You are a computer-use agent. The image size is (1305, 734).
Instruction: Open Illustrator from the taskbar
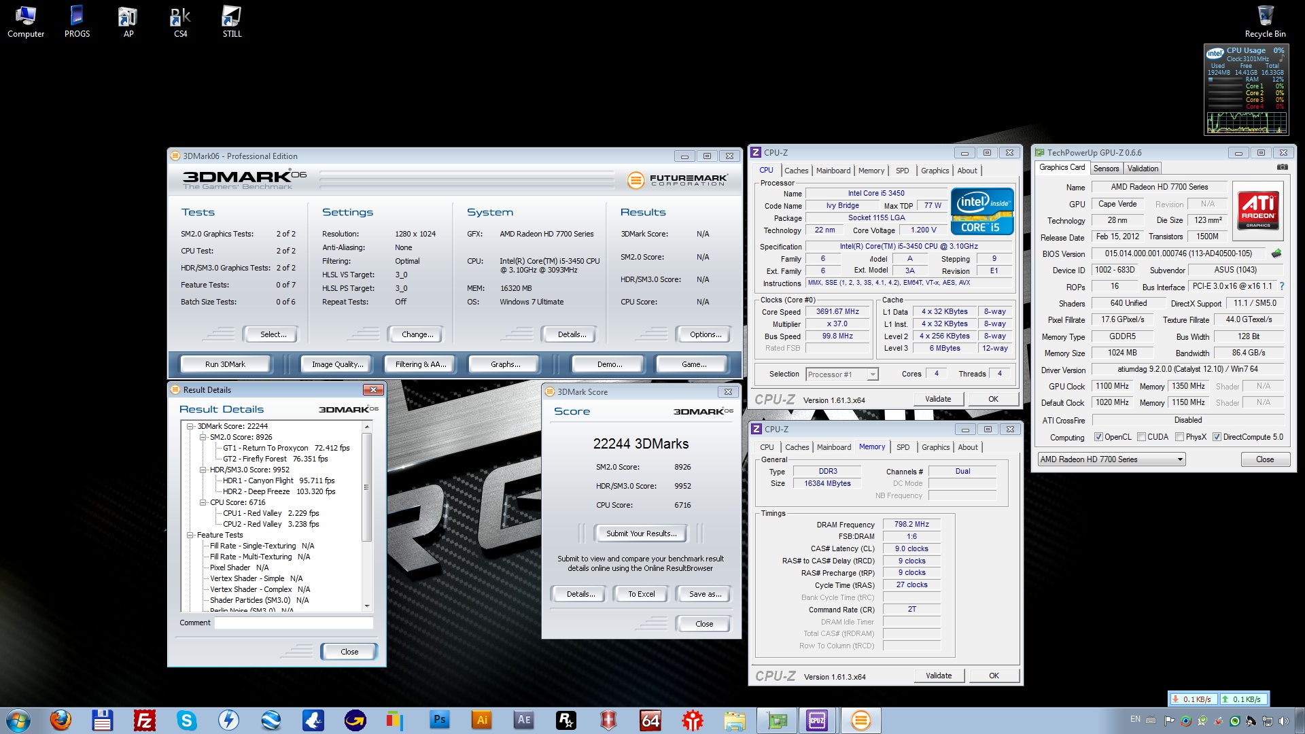point(482,720)
